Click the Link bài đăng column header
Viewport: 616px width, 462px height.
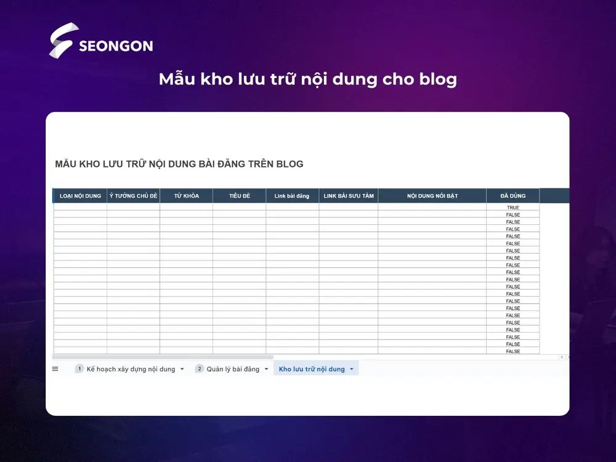pyautogui.click(x=292, y=196)
